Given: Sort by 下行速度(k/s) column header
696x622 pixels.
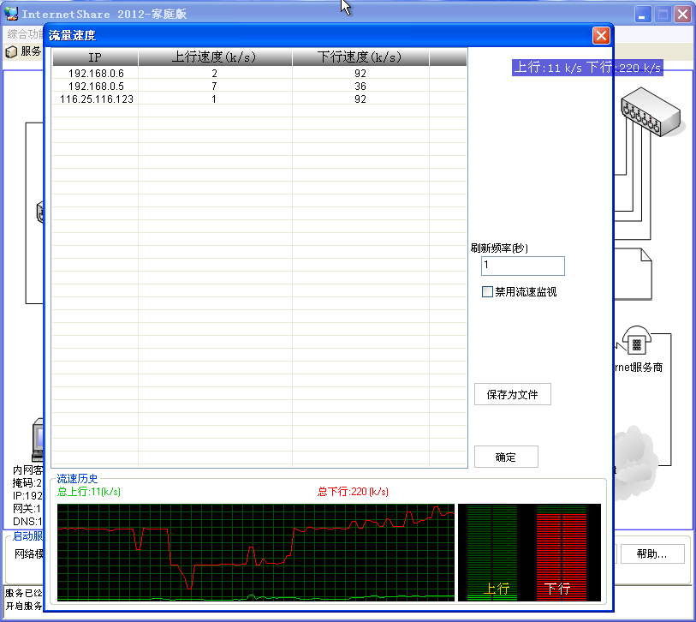Looking at the screenshot, I should point(360,57).
